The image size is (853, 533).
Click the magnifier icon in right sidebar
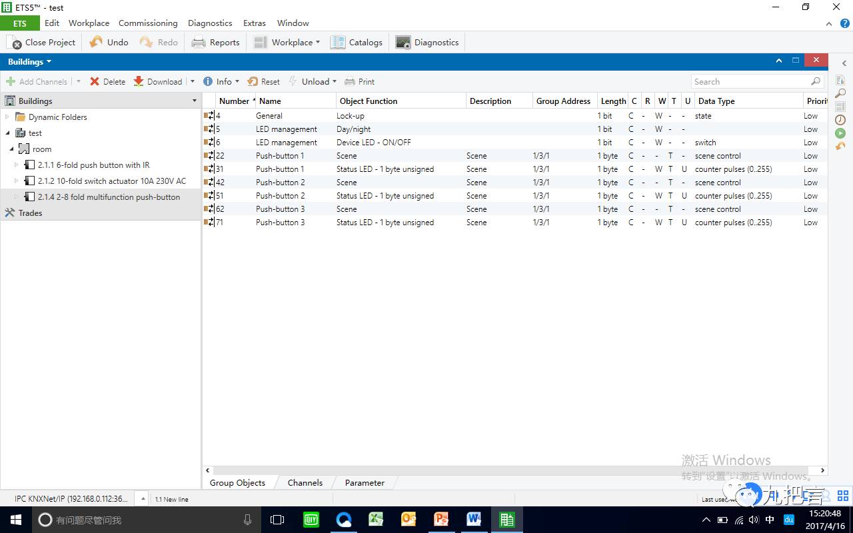(x=840, y=93)
